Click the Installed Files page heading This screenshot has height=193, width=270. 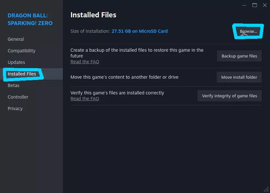click(93, 15)
